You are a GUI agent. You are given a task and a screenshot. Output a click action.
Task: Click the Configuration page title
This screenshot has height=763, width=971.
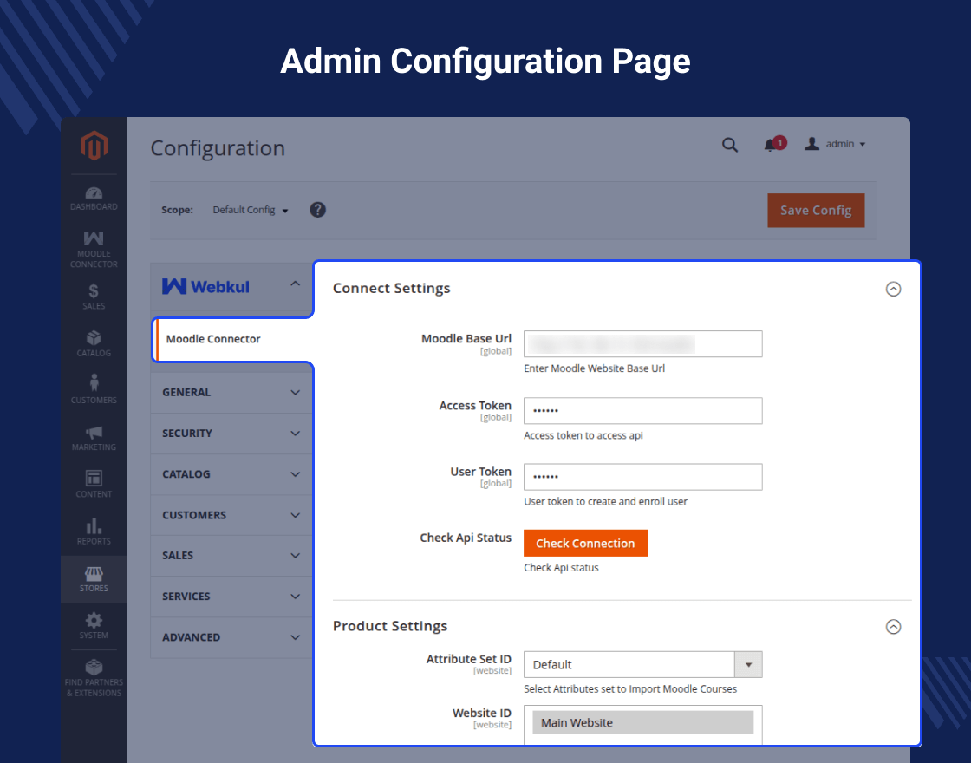tap(218, 148)
